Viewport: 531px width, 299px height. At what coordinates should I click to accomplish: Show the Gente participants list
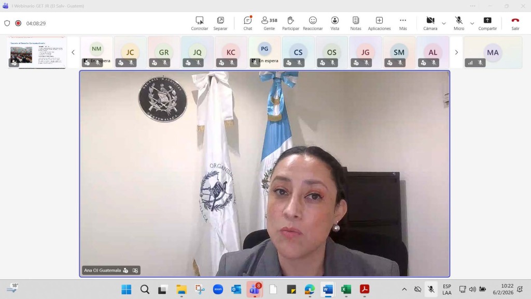click(x=269, y=21)
